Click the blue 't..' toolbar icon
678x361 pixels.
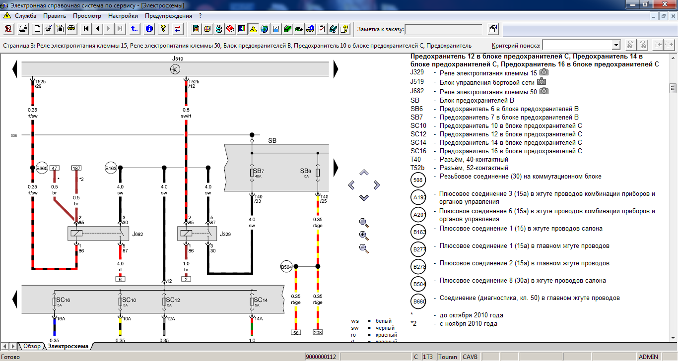tap(135, 29)
